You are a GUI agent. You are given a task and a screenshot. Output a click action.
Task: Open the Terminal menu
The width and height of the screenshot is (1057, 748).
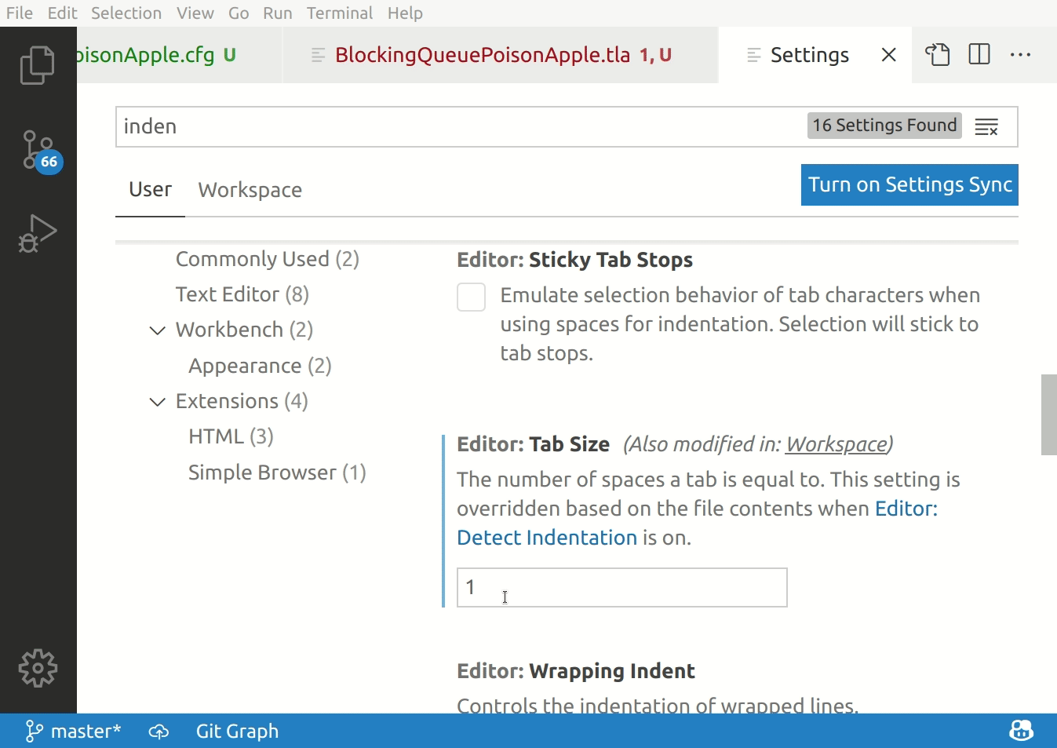pos(340,13)
